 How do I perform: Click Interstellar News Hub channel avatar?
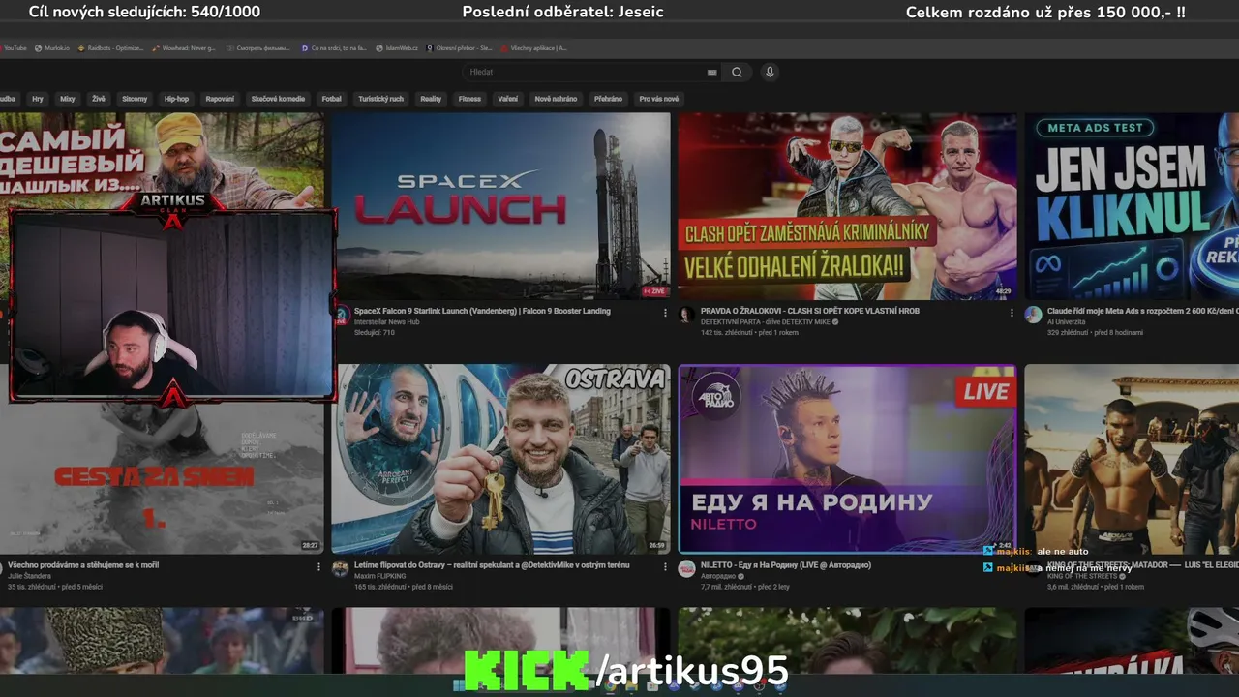pyautogui.click(x=341, y=315)
